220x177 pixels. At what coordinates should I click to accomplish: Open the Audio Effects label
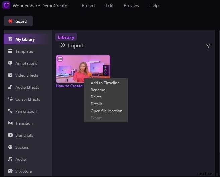click(x=27, y=87)
